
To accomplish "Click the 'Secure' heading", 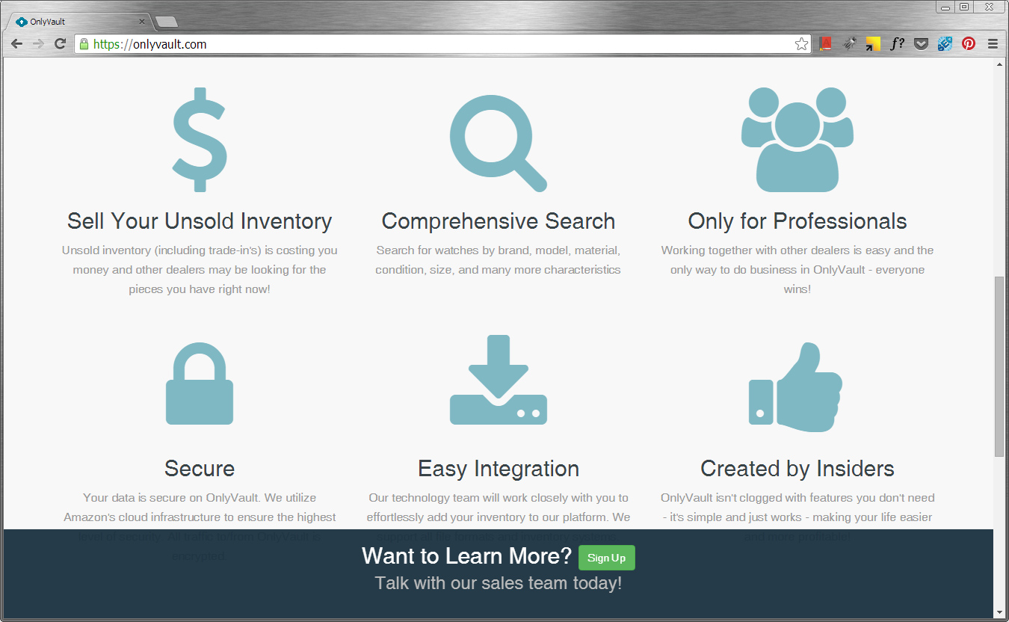I will 200,469.
